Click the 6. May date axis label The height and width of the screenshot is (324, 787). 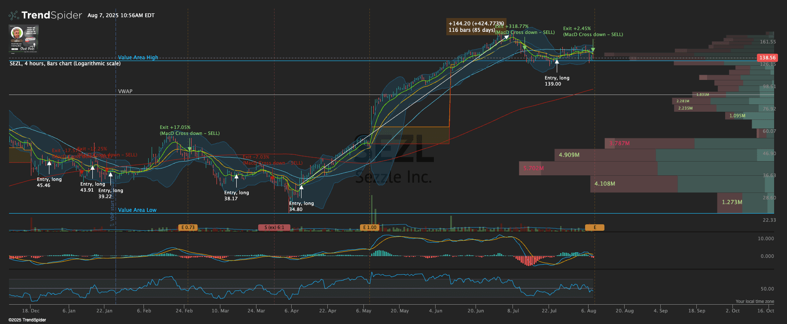[364, 311]
